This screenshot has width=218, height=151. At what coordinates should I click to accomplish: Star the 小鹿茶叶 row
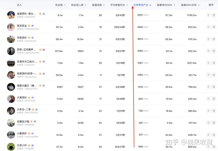click(x=214, y=135)
